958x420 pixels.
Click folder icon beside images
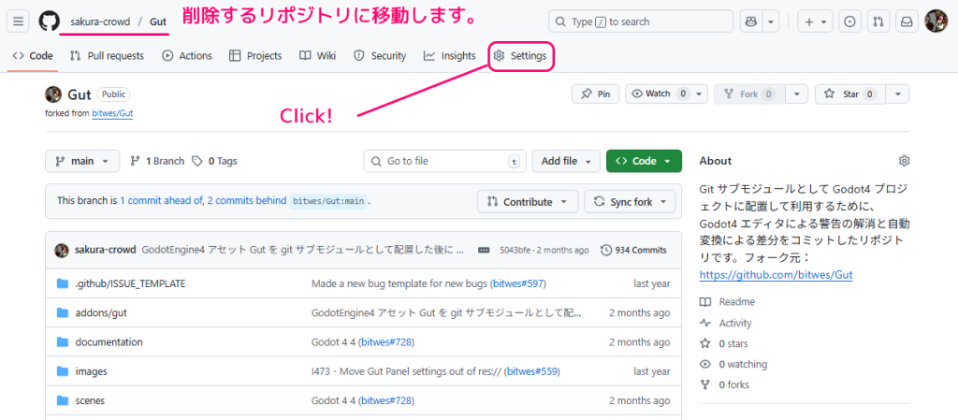pos(63,371)
